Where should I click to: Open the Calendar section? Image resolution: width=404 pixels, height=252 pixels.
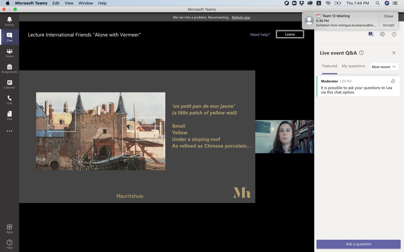pyautogui.click(x=9, y=84)
